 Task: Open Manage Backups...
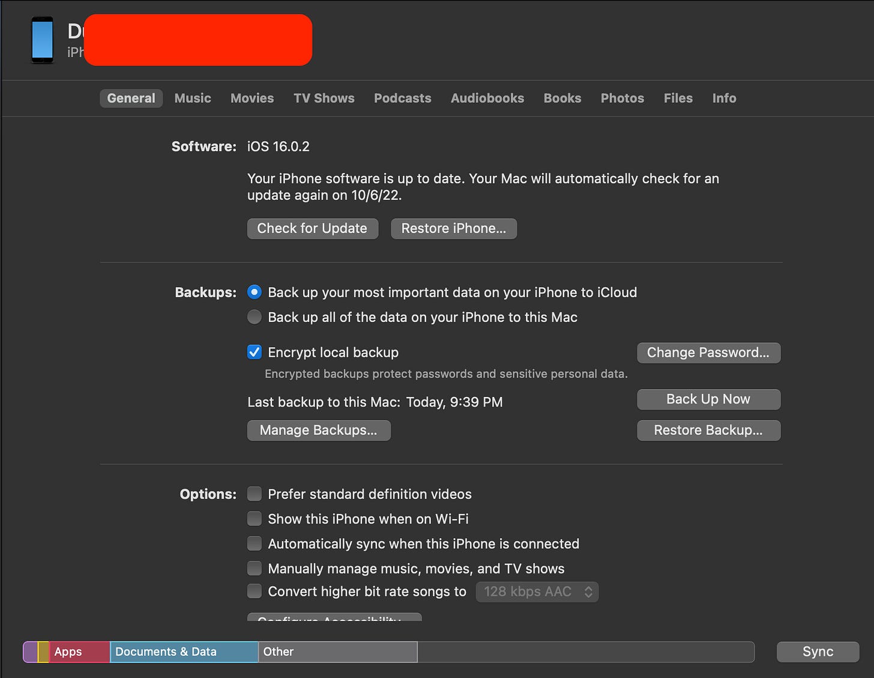[x=319, y=430]
